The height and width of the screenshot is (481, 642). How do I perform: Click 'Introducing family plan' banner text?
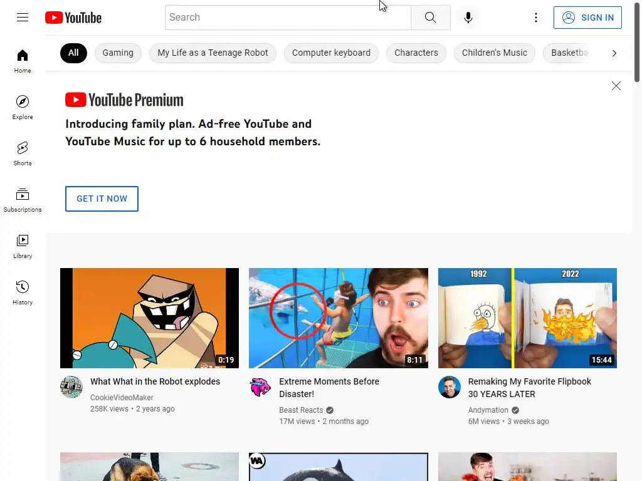193,133
